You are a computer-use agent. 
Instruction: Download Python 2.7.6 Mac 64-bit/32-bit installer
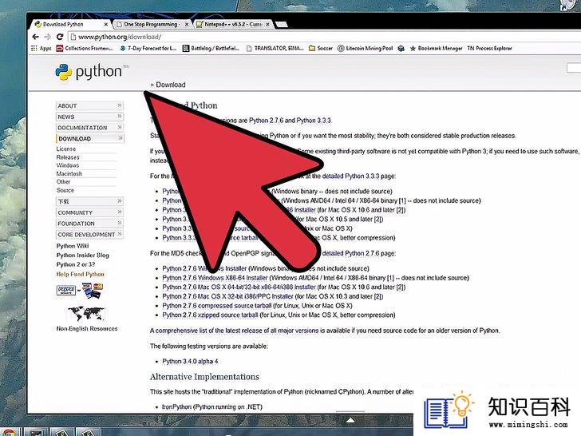coord(239,287)
